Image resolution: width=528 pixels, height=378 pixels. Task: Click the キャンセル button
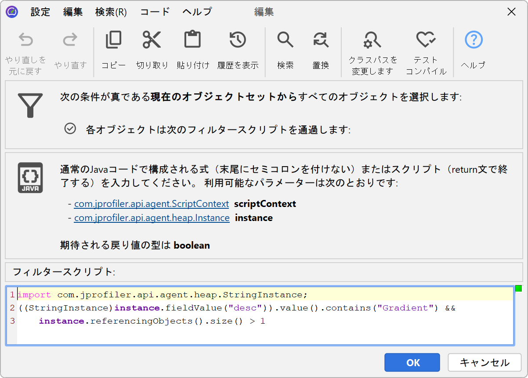tap(485, 363)
